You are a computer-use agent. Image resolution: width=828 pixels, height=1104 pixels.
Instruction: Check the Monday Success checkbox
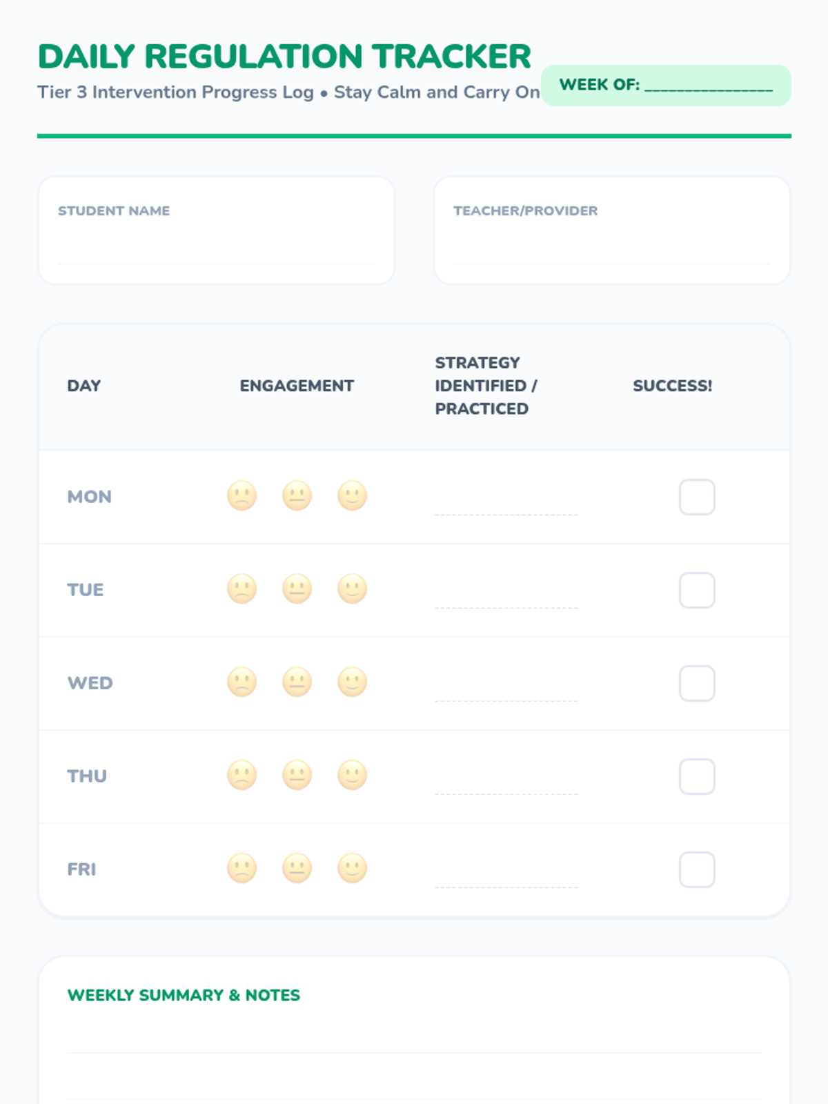pyautogui.click(x=697, y=497)
